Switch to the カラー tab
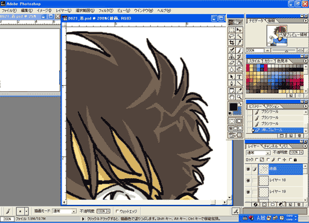This screenshot has height=223, width=309. (269, 61)
